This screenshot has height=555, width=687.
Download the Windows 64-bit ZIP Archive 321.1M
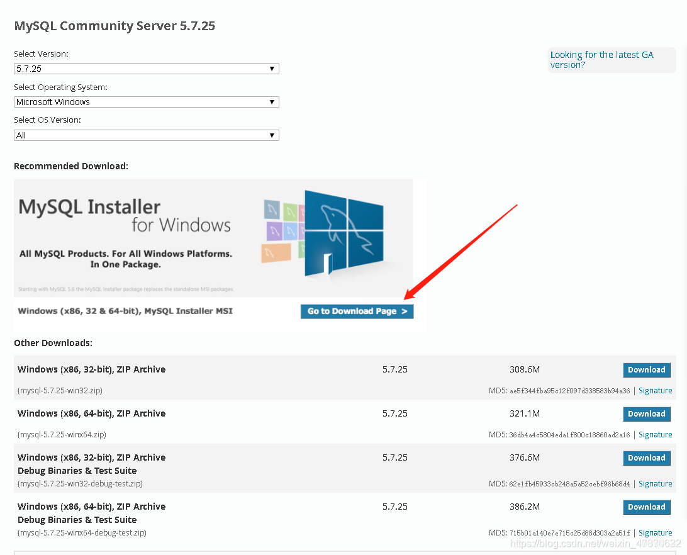coord(646,414)
